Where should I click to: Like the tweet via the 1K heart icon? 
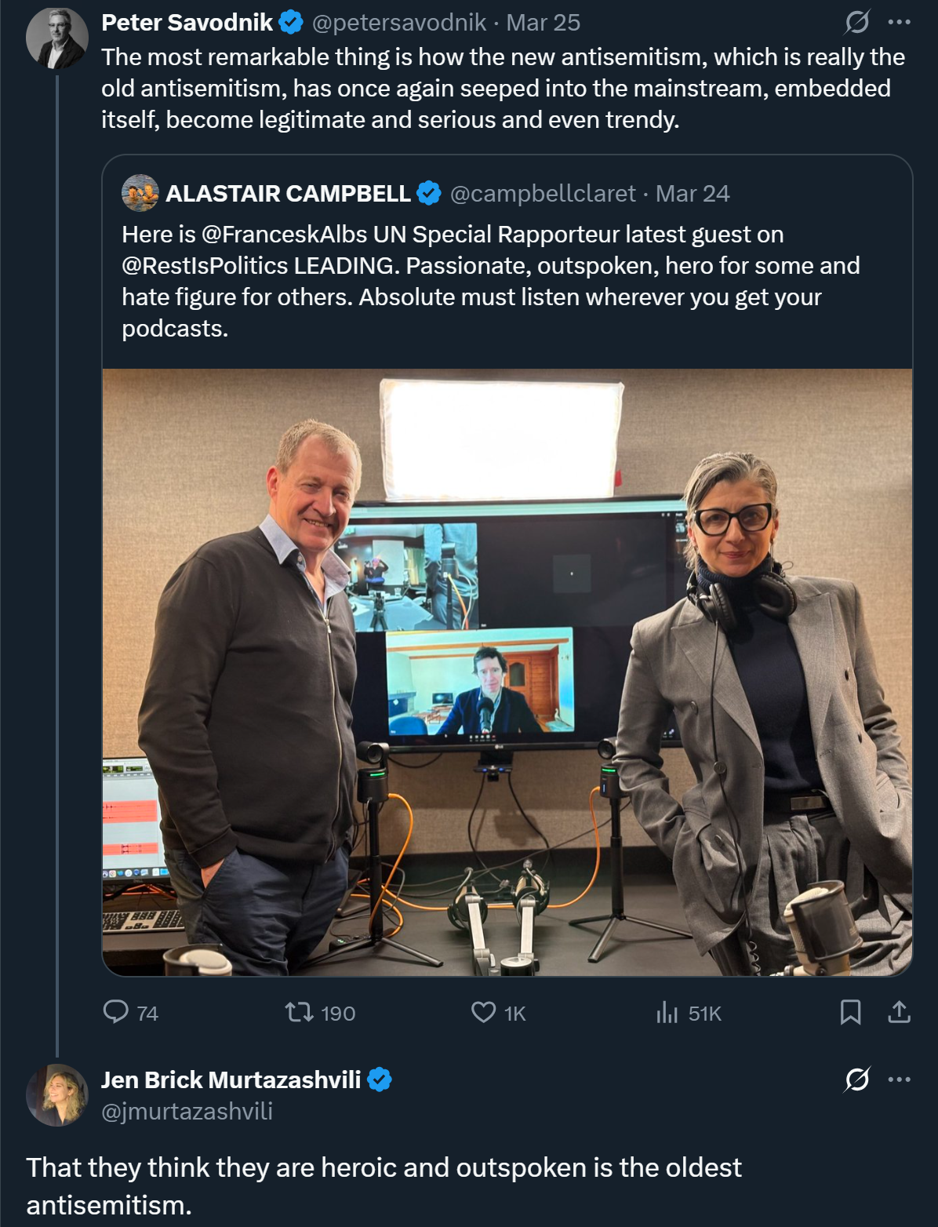(x=483, y=1012)
